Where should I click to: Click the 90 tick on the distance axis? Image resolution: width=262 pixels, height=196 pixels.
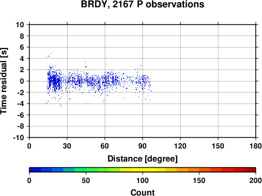tap(143, 146)
